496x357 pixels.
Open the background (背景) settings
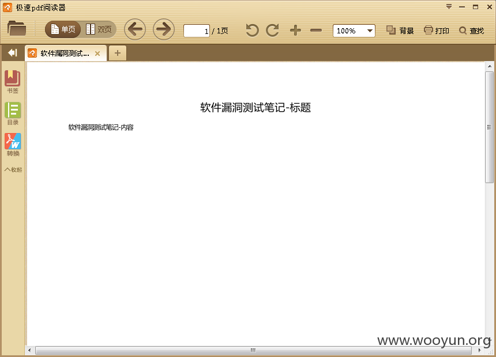[x=400, y=31]
